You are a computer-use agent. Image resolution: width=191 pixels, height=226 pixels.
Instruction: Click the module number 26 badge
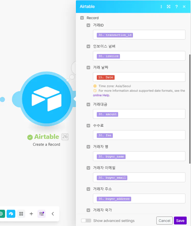(x=65, y=137)
